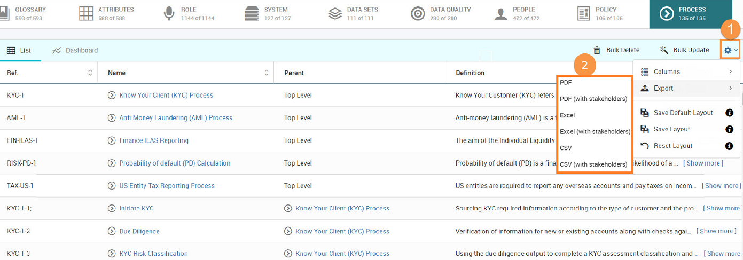Switch to the Dashboard view
Viewport: 743px width, 260px height.
75,50
